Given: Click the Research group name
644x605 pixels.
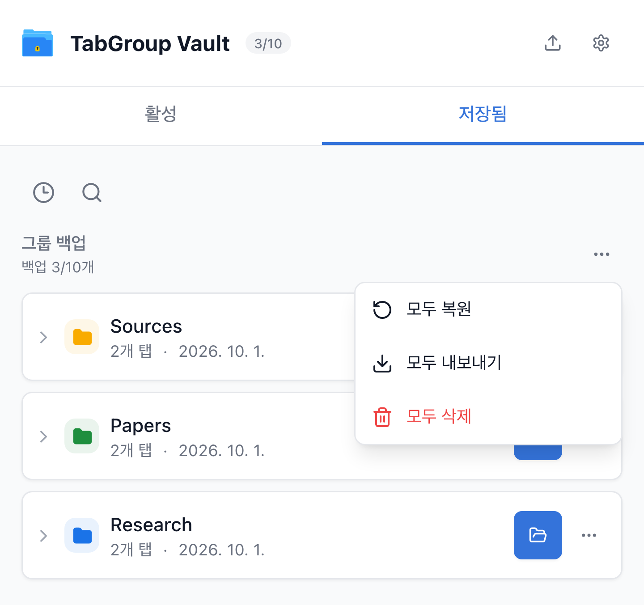Looking at the screenshot, I should (x=151, y=525).
